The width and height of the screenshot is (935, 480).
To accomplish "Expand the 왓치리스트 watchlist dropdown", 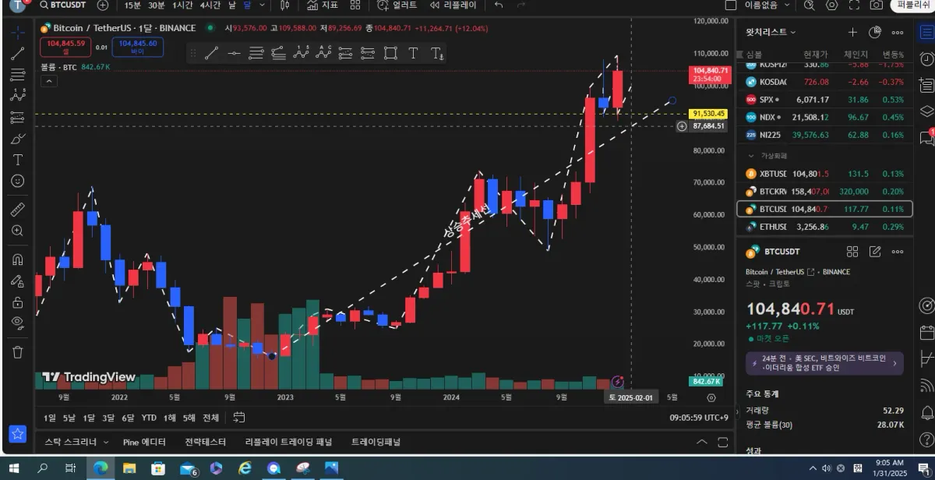I will 771,33.
